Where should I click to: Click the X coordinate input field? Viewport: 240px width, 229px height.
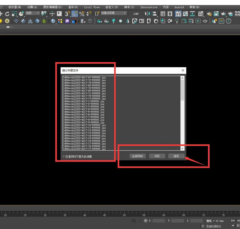[x=159, y=221]
